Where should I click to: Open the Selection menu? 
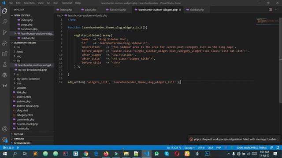click(x=29, y=3)
